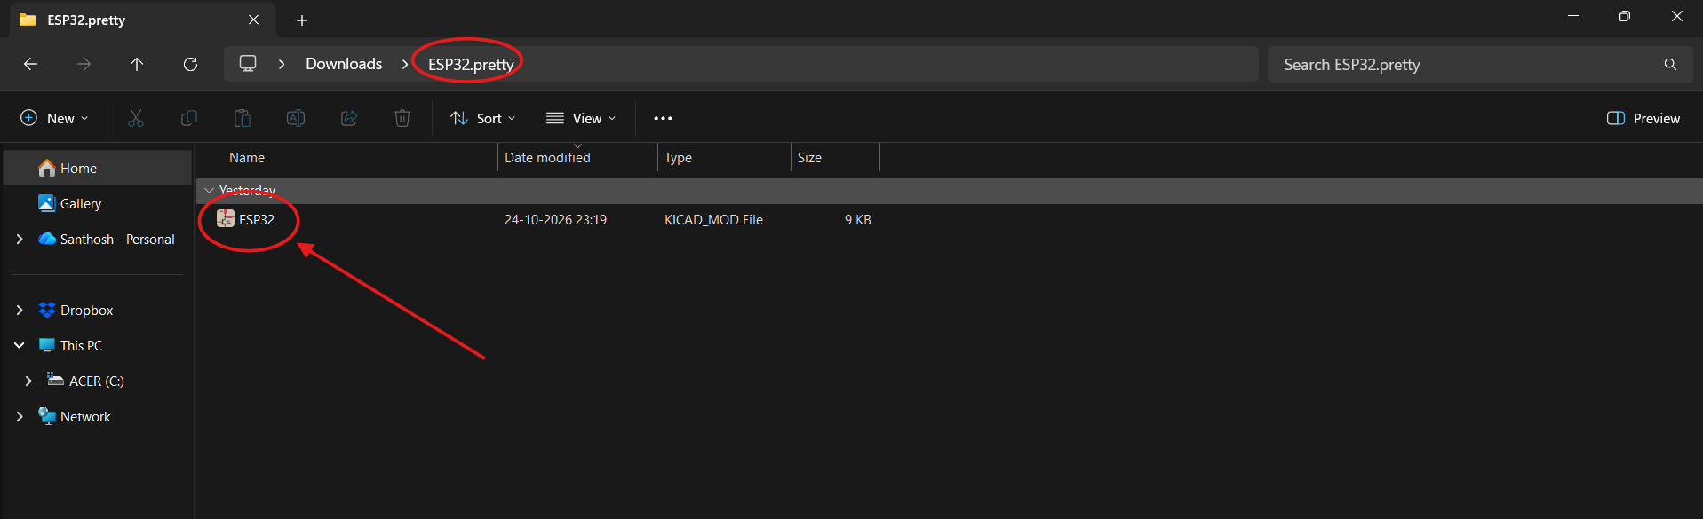Click the breadcrumb chevron after This PC icon
The width and height of the screenshot is (1703, 519).
pos(282,64)
